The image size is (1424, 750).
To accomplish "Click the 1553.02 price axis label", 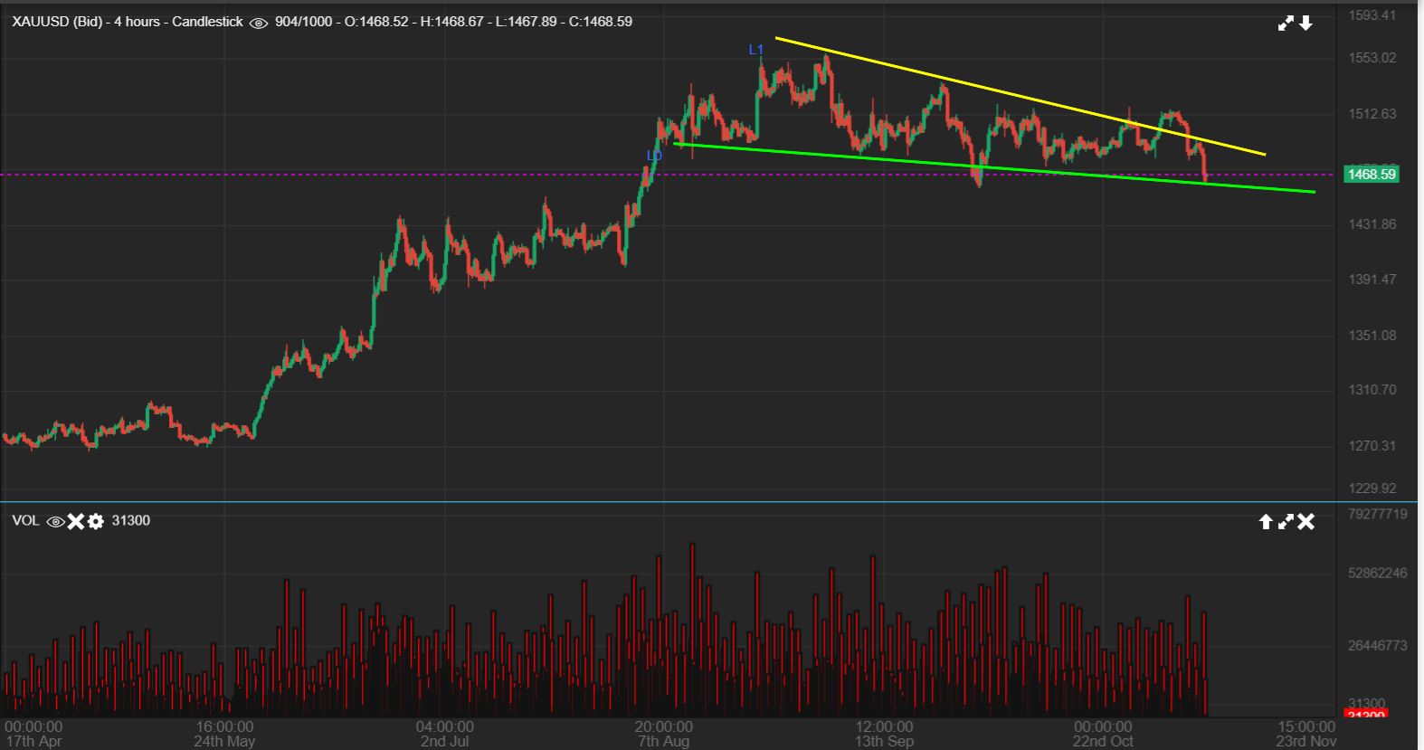I will pyautogui.click(x=1372, y=58).
